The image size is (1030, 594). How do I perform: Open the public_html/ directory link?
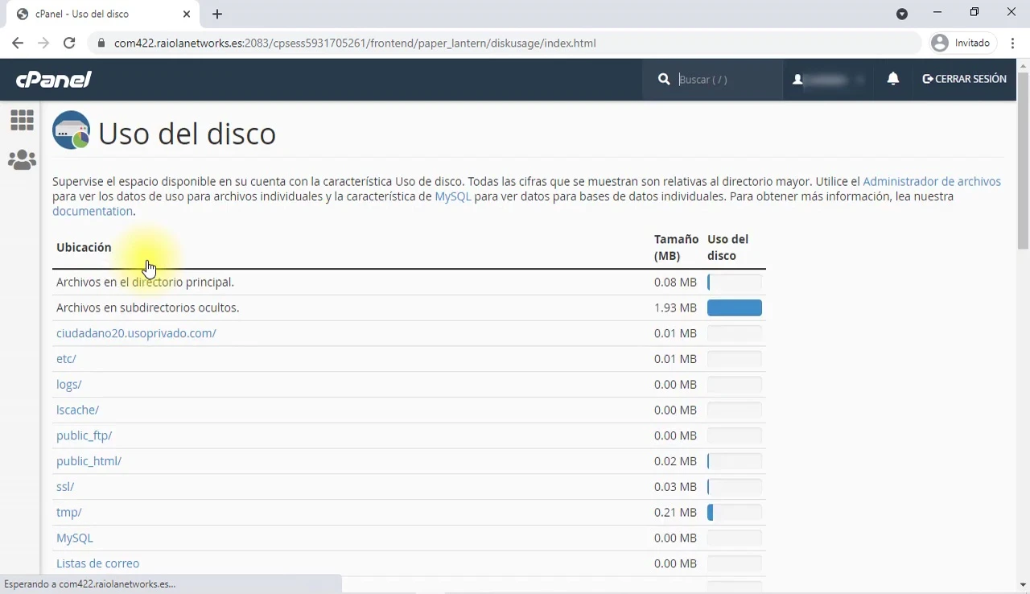(x=89, y=461)
